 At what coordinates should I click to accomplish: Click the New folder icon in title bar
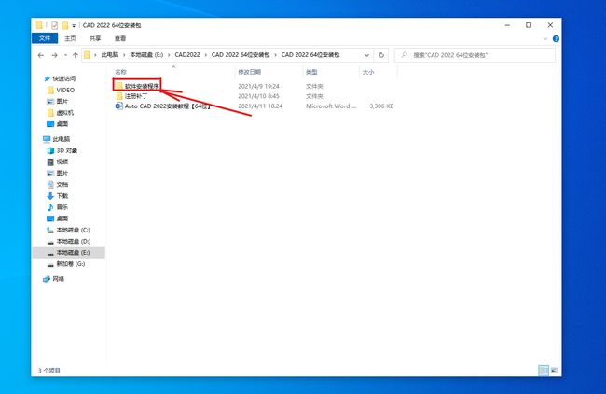[65, 25]
